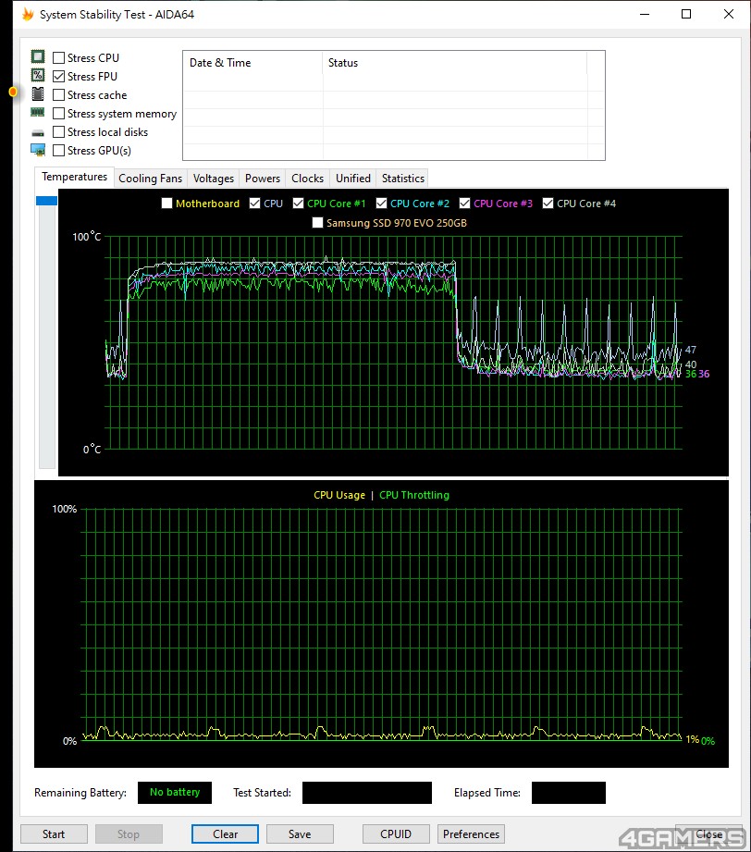The height and width of the screenshot is (852, 751).
Task: Click the RAM module icon beside Stress system memory
Action: [38, 113]
